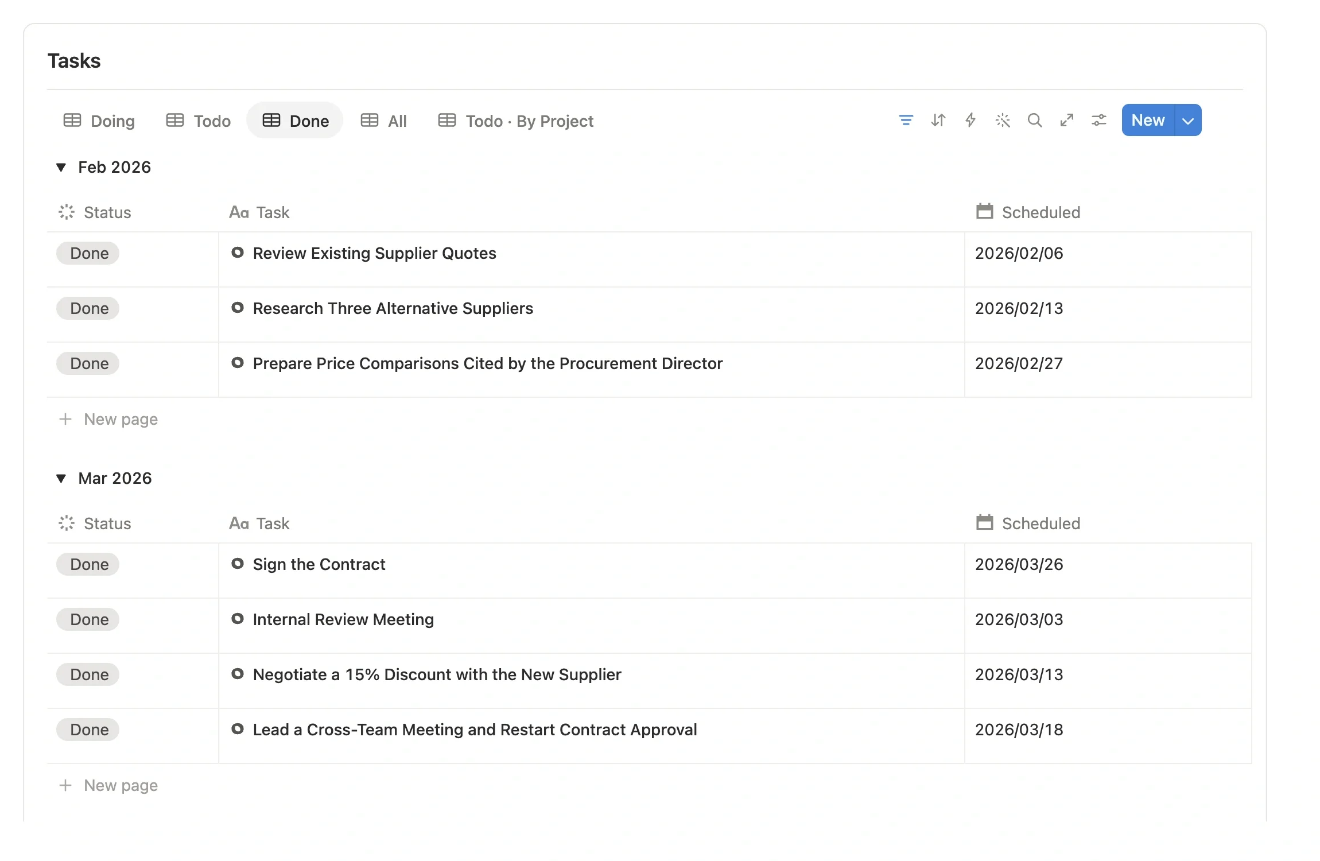
Task: Click the scheduled date 2026/02/06
Action: [x=1019, y=253]
